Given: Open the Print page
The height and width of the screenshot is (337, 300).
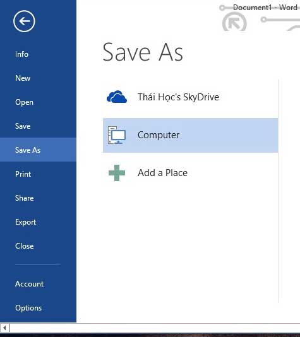Looking at the screenshot, I should [x=23, y=174].
